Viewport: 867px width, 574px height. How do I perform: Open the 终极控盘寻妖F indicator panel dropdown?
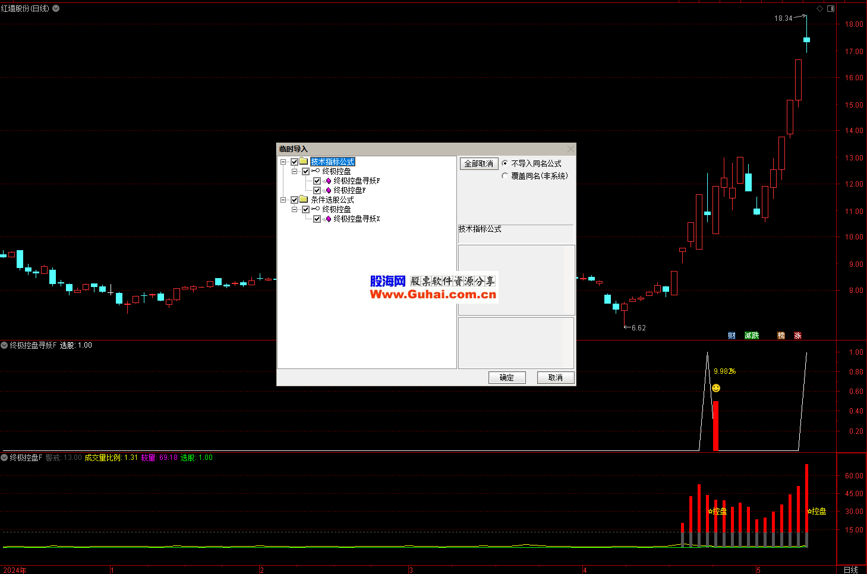tap(4, 345)
